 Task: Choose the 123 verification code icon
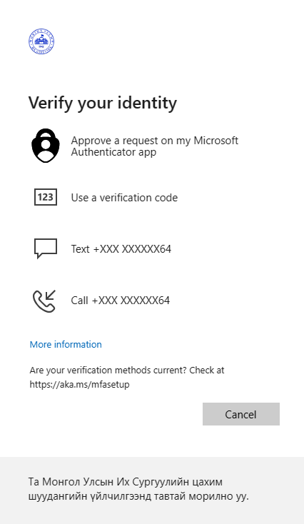[x=46, y=197]
